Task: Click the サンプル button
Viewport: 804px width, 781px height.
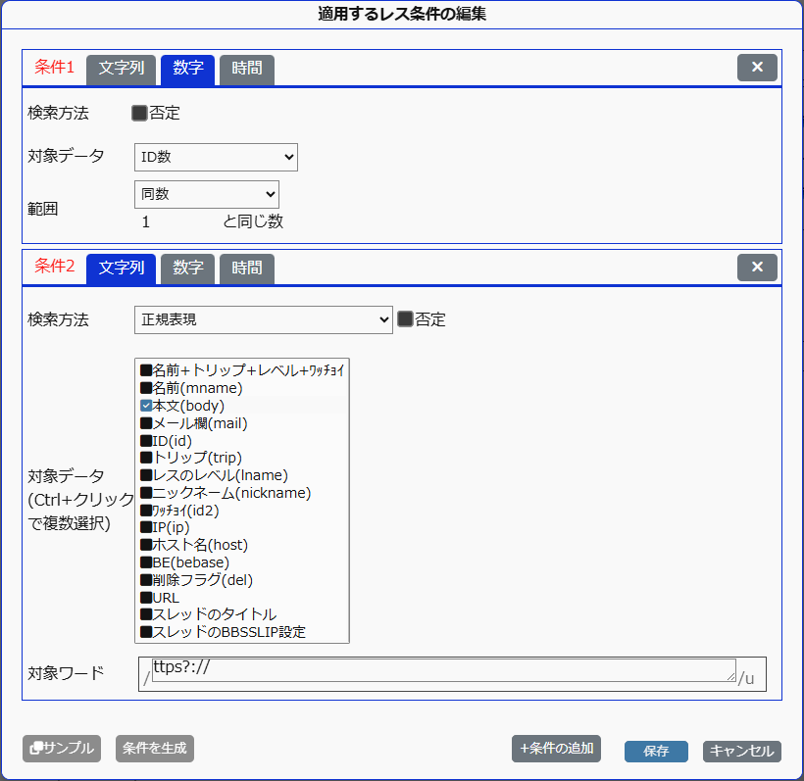Action: coord(61,749)
